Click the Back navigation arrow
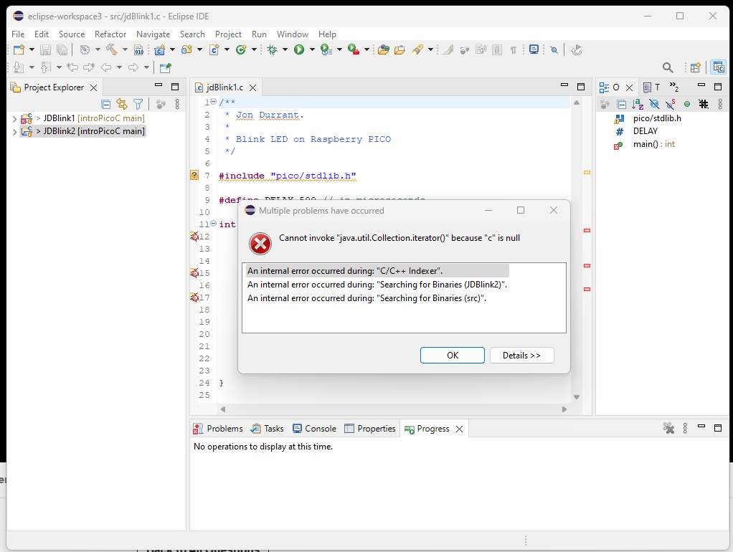The width and height of the screenshot is (733, 552). pyautogui.click(x=106, y=67)
